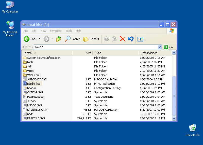
Task: Click the HTML Application type text
Action: tap(105, 84)
